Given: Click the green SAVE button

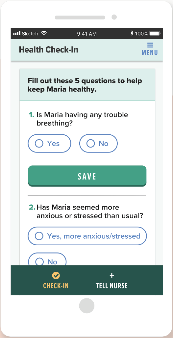Looking at the screenshot, I should point(87,176).
